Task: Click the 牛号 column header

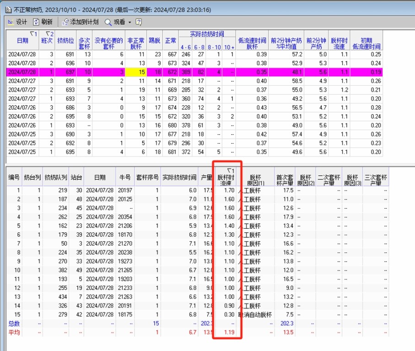Action: pyautogui.click(x=126, y=177)
